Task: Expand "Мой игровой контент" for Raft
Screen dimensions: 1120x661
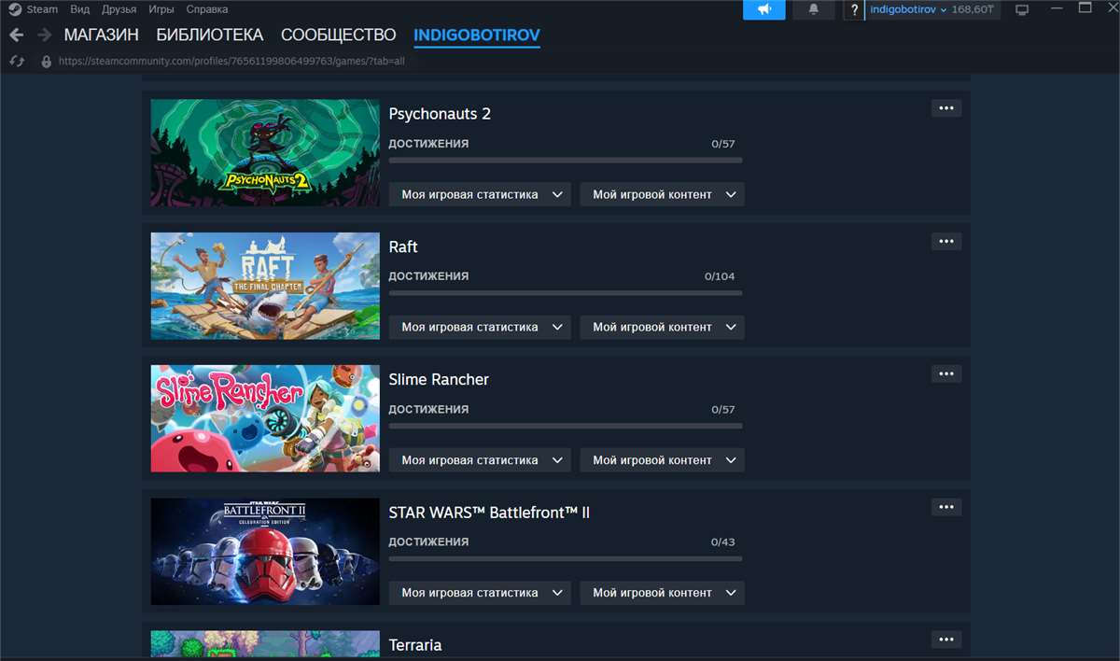Action: [x=662, y=328]
